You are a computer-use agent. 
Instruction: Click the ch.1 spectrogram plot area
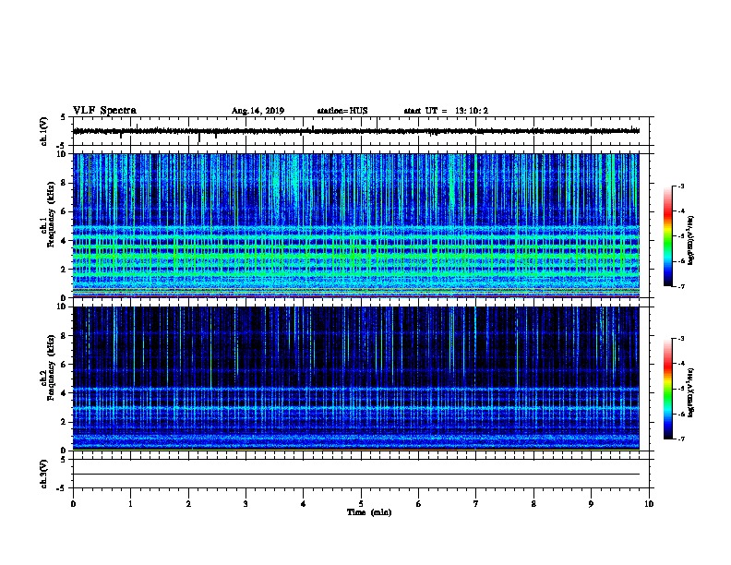pyautogui.click(x=356, y=225)
